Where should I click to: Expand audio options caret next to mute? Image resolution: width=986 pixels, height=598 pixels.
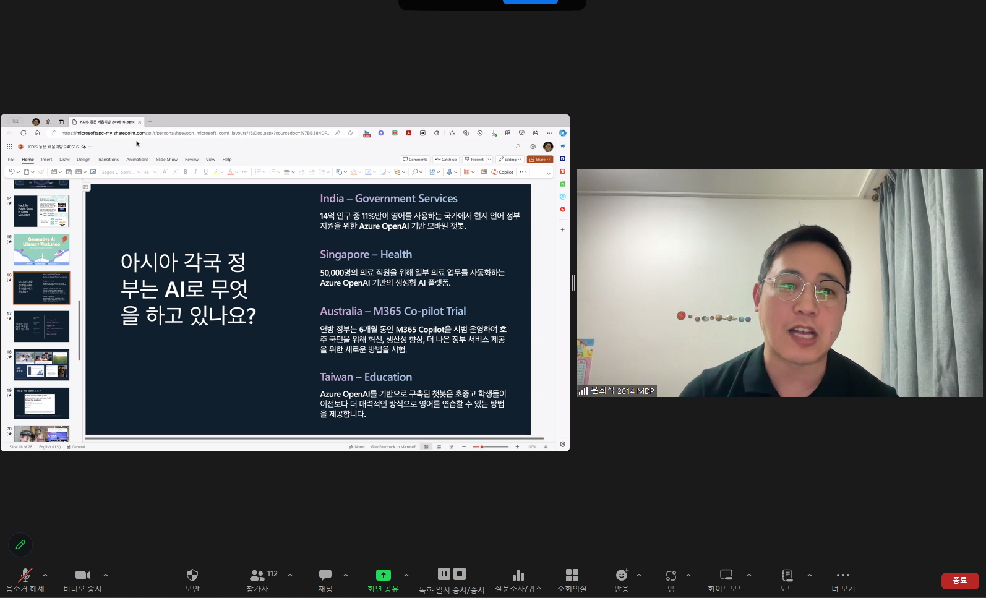tap(45, 575)
